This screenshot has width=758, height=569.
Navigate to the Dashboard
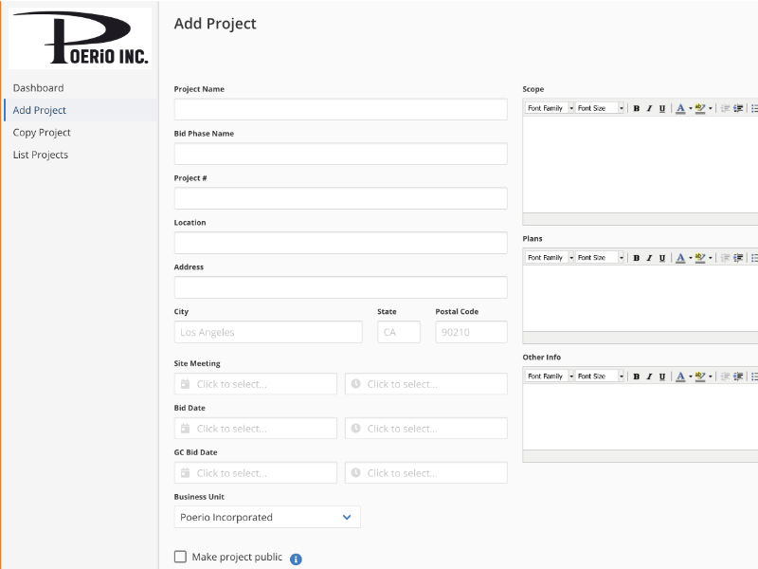(39, 87)
